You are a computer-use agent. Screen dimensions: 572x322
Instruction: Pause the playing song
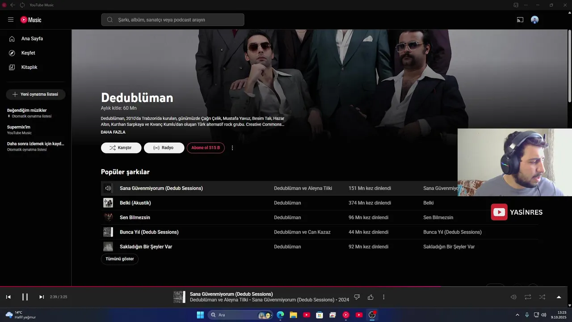coord(25,297)
